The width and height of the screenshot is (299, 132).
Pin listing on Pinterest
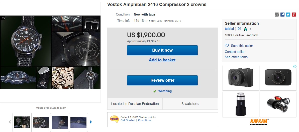click(x=294, y=15)
